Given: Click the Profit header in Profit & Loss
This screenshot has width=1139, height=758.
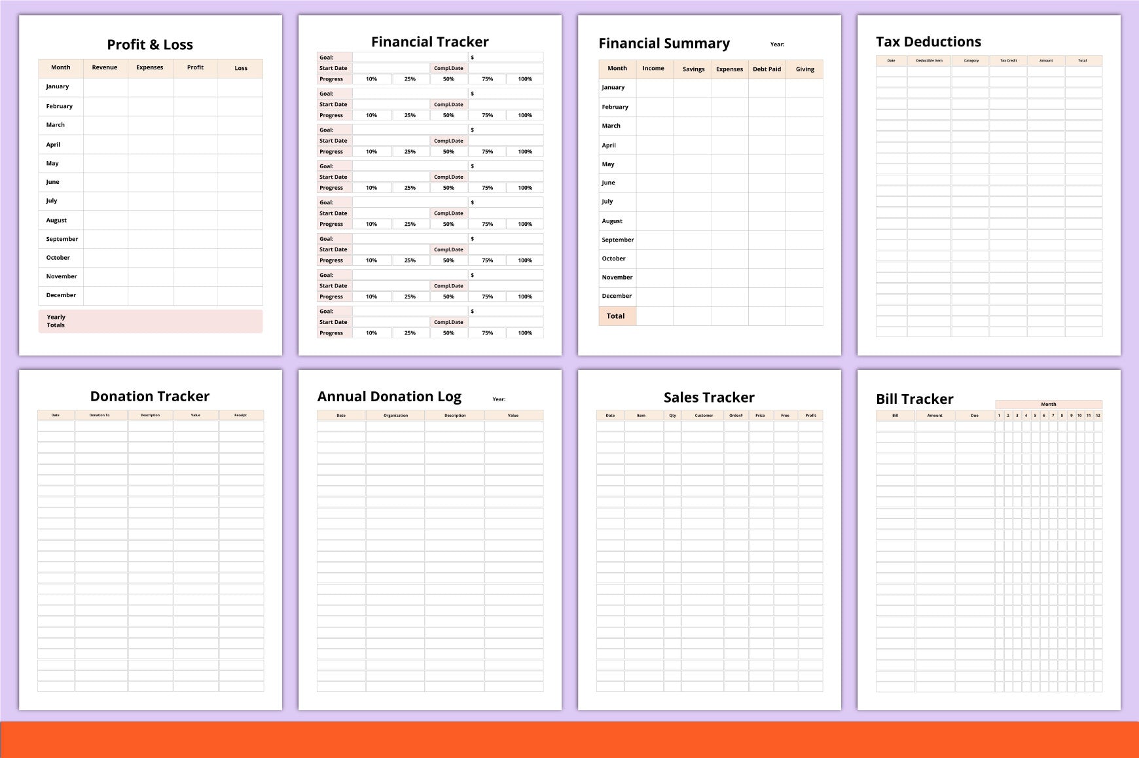Looking at the screenshot, I should (195, 67).
